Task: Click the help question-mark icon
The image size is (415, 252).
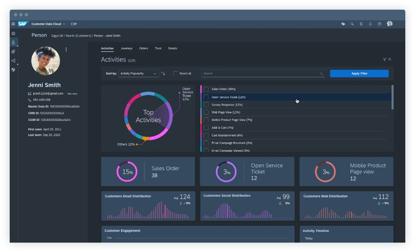Action: [x=379, y=24]
